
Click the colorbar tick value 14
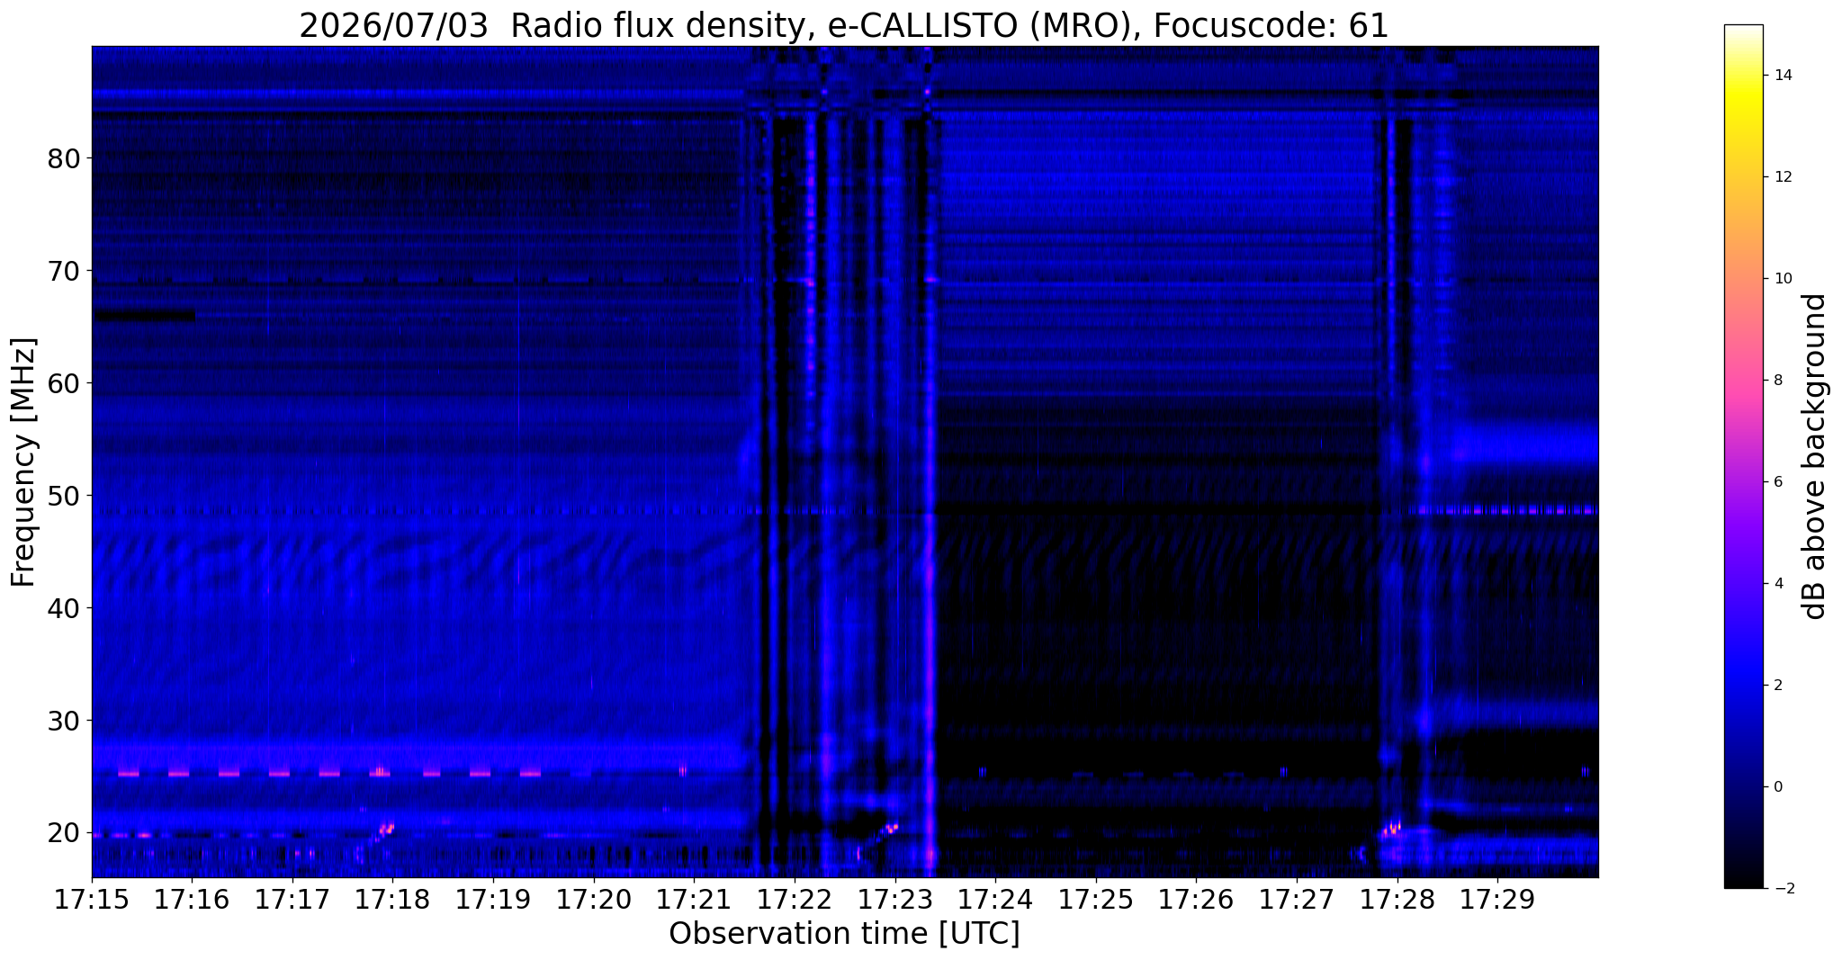click(x=1782, y=75)
